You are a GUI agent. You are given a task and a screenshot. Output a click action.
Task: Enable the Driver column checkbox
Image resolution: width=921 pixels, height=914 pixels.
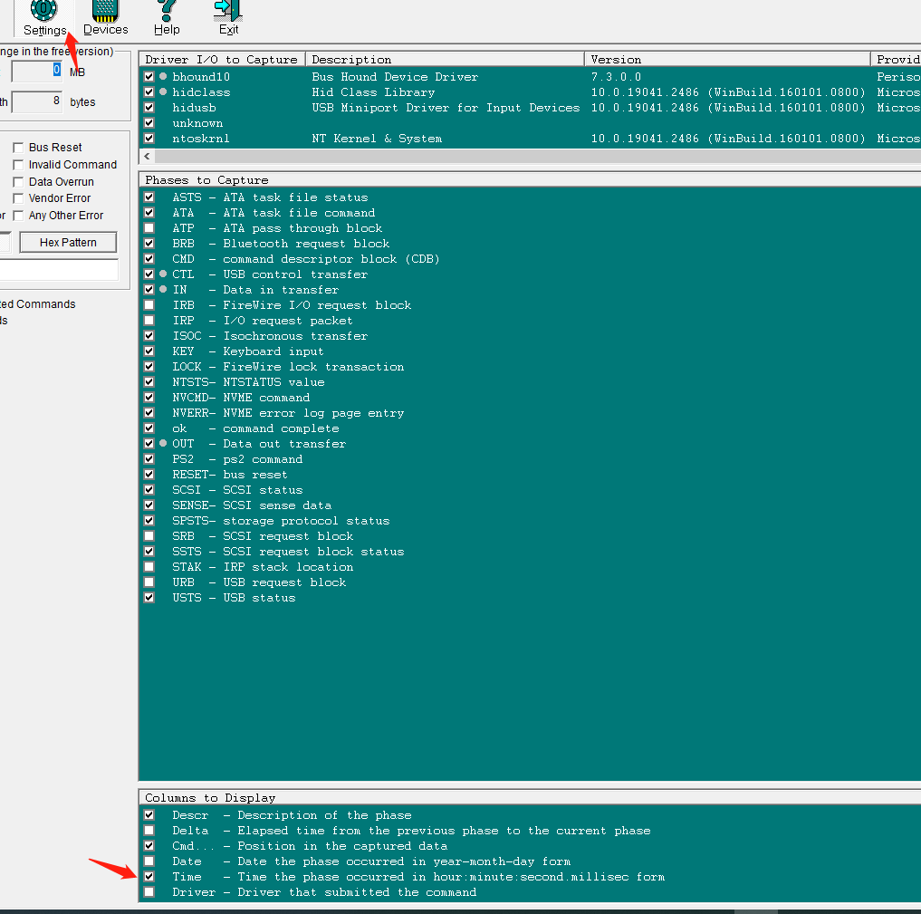[149, 891]
